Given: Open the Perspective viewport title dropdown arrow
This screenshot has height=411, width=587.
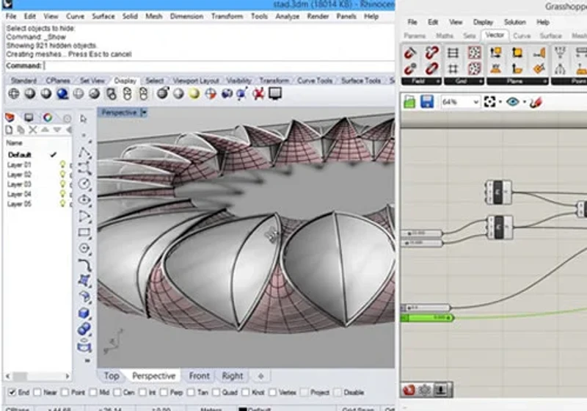Looking at the screenshot, I should pyautogui.click(x=144, y=113).
